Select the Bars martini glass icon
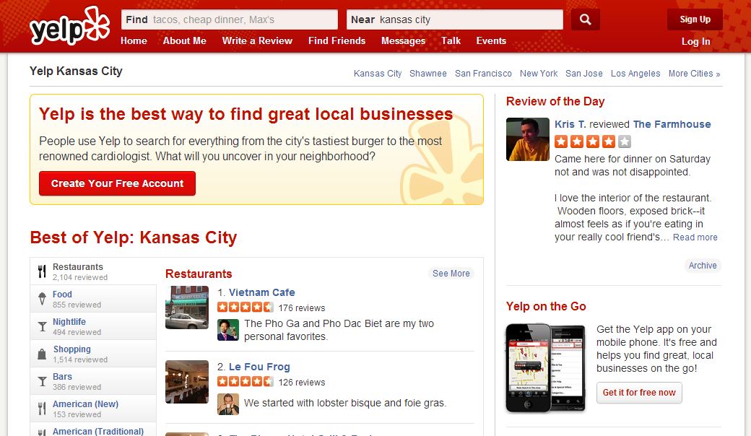The height and width of the screenshot is (436, 751). click(x=42, y=381)
